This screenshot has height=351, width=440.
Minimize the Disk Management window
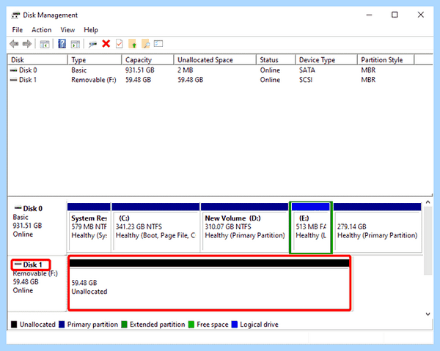tap(369, 15)
